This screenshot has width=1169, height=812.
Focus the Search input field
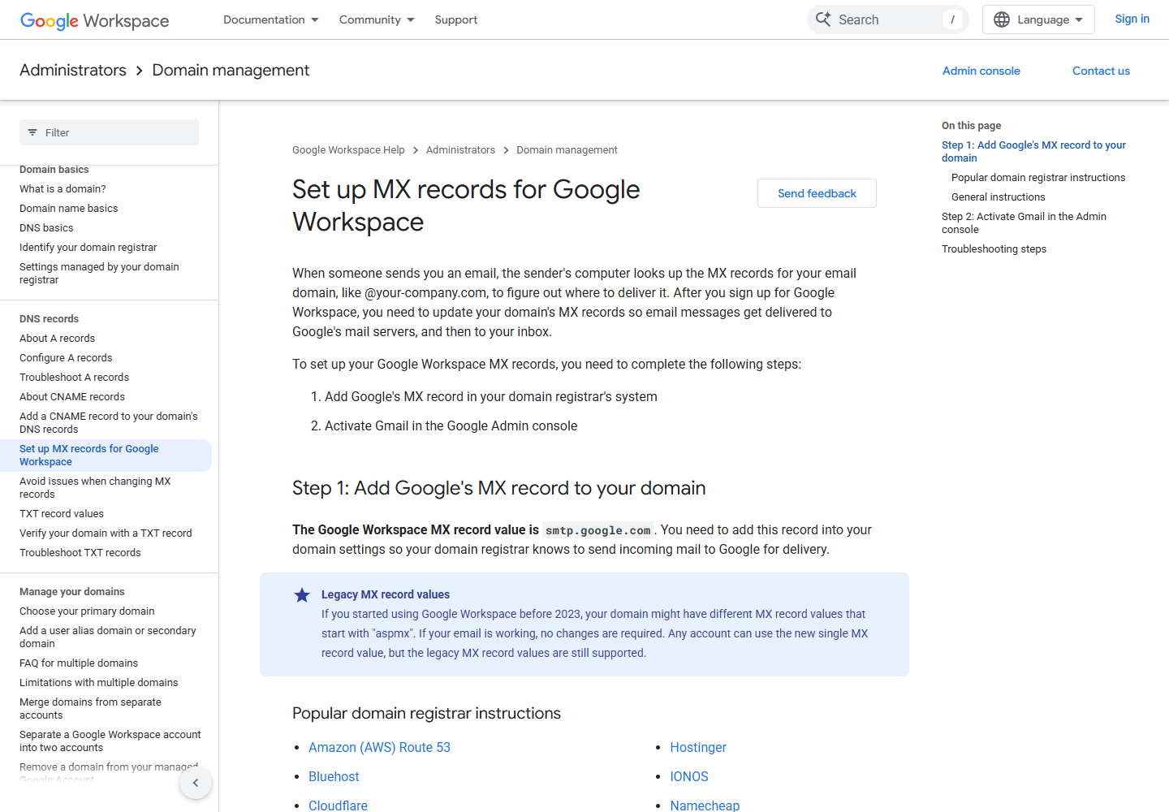(887, 19)
